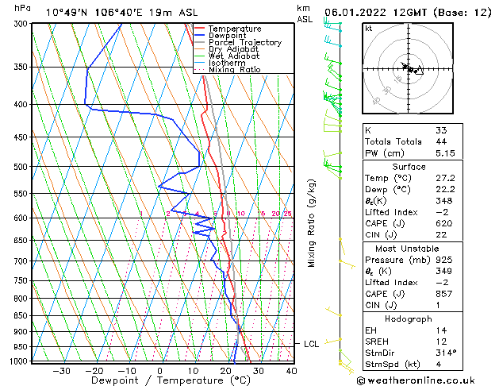
Task: Click the Surface CAPE value 620
Action: tap(444, 223)
